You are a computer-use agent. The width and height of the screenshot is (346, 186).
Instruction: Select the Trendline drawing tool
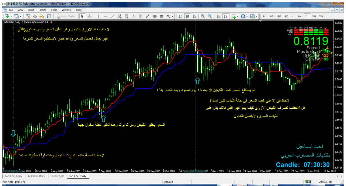(x=113, y=16)
